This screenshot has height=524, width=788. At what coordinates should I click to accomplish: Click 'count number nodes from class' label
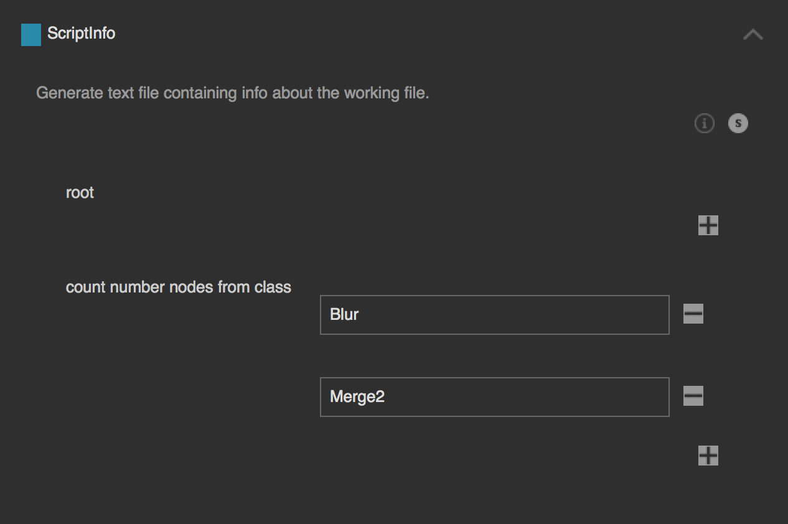[178, 288]
